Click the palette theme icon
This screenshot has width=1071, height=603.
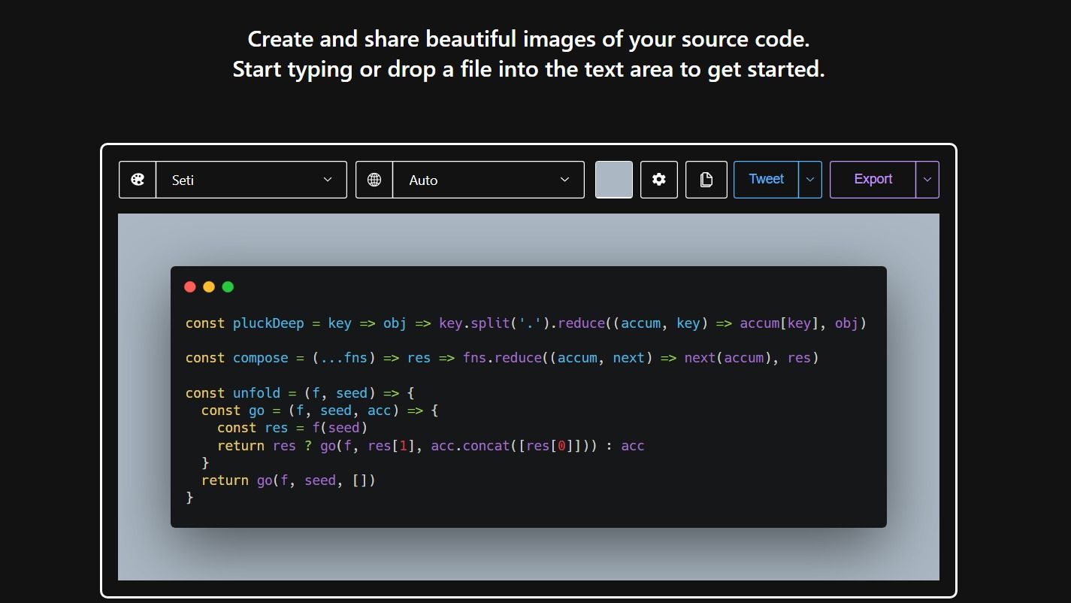tap(137, 179)
